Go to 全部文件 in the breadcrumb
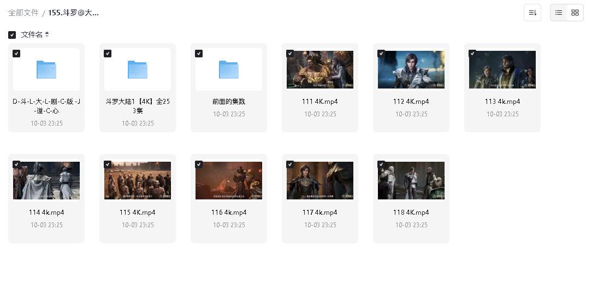 tap(23, 13)
